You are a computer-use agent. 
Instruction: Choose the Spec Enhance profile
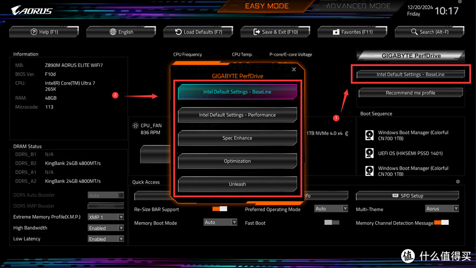(x=238, y=138)
